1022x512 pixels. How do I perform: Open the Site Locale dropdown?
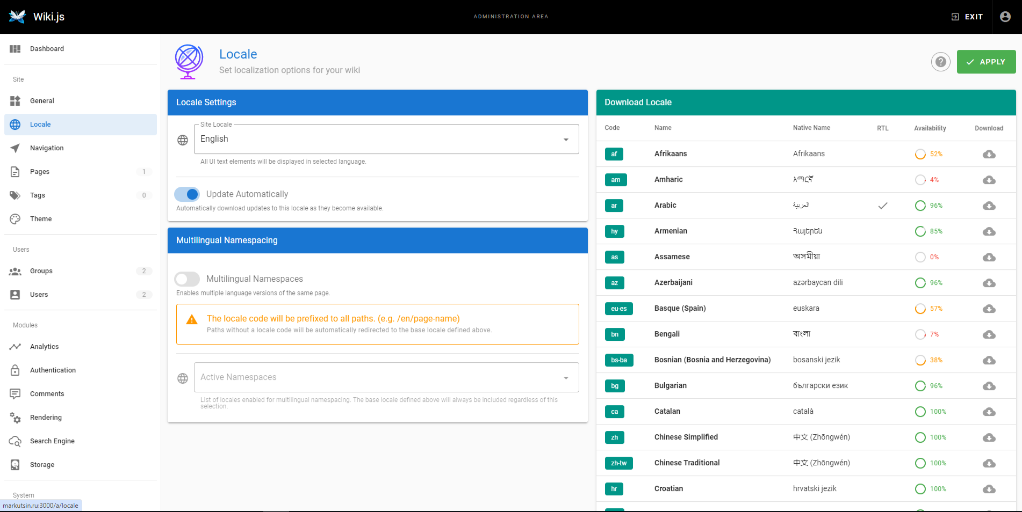pyautogui.click(x=386, y=139)
